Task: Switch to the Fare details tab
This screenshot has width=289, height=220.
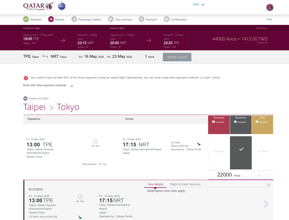Action: click(155, 184)
